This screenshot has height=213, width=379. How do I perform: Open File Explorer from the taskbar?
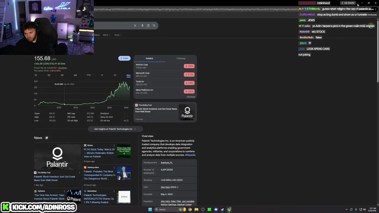tap(196, 209)
